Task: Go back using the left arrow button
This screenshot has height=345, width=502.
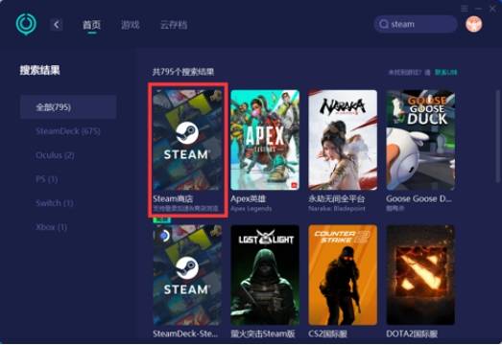Action: point(57,25)
